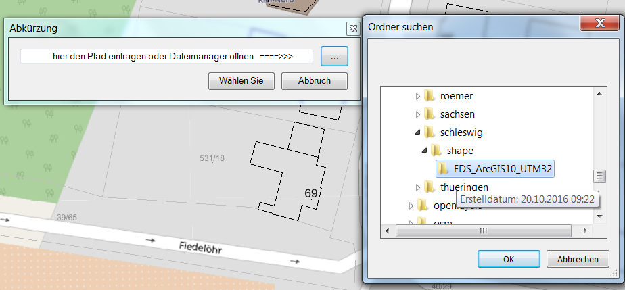Close the Abkürzung dialog with the X
Image resolution: width=625 pixels, height=290 pixels.
tap(353, 28)
